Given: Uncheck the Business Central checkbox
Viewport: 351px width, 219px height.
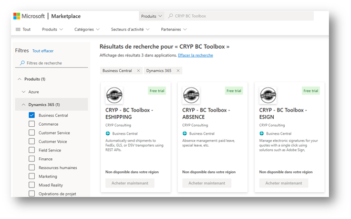Looking at the screenshot, I should pyautogui.click(x=32, y=115).
